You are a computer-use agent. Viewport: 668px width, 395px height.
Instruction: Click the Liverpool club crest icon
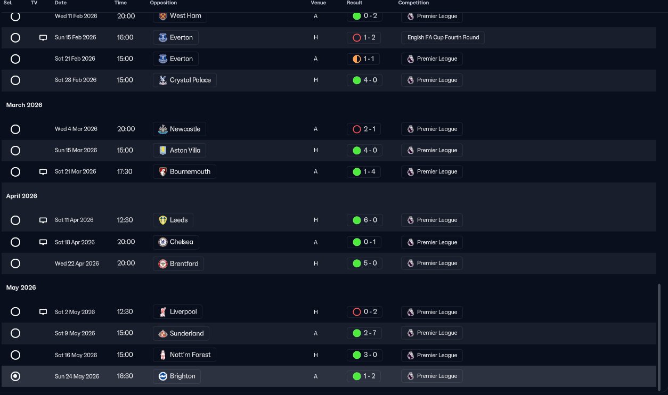[163, 312]
